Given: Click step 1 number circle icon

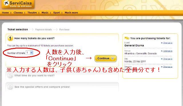Looking at the screenshot, I should coord(10,38).
